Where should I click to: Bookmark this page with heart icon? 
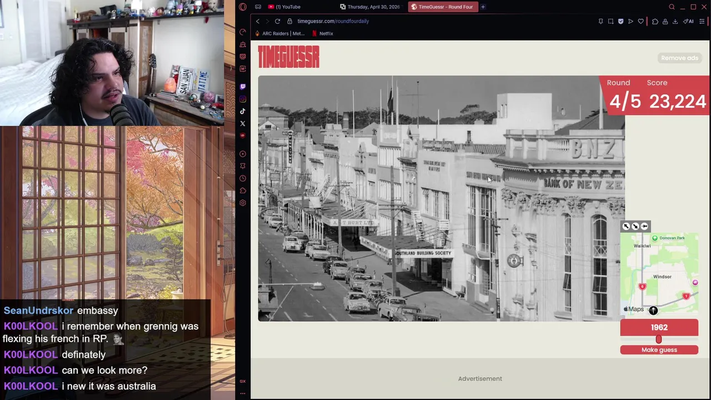point(640,21)
